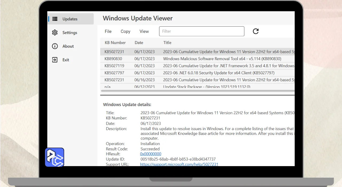This screenshot has width=342, height=187.
Task: Select the n/a KB Number cell
Action: point(108,87)
